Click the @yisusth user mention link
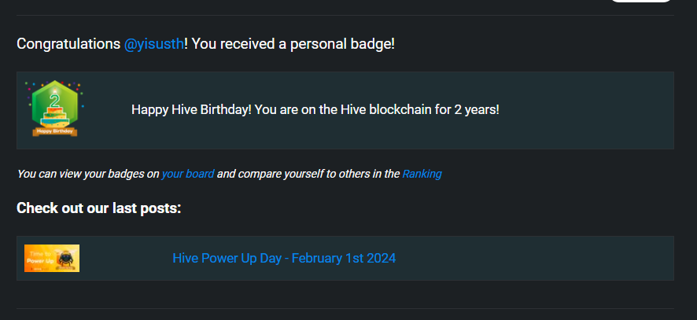 [x=153, y=44]
